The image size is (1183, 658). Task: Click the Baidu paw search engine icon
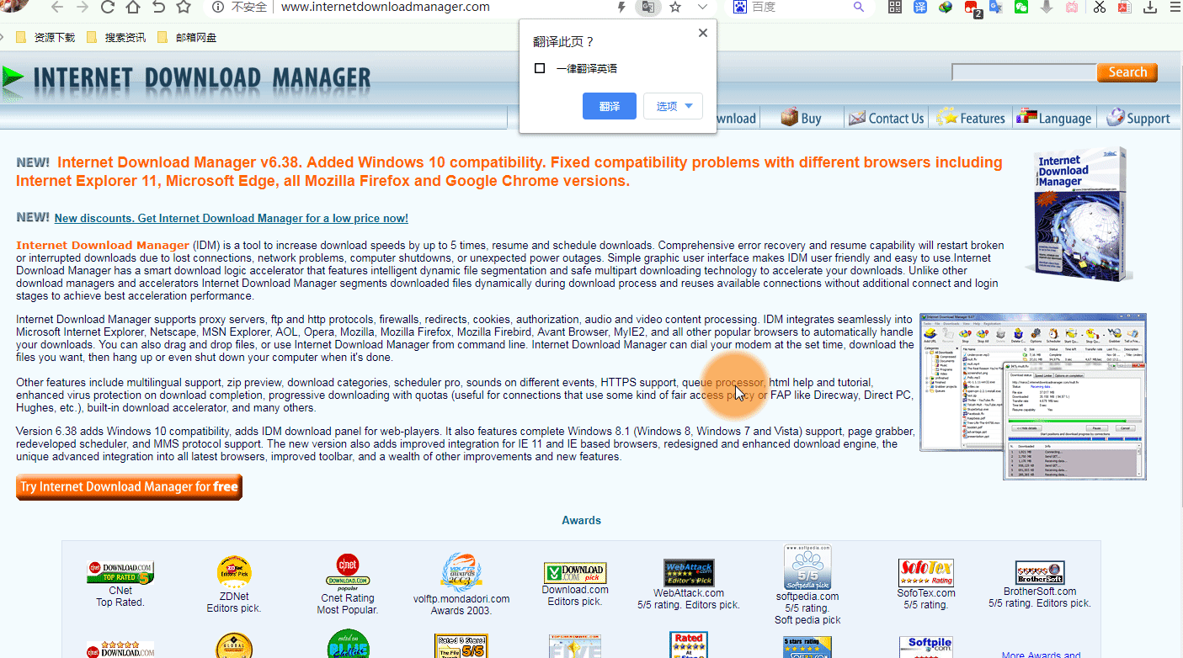coord(740,7)
